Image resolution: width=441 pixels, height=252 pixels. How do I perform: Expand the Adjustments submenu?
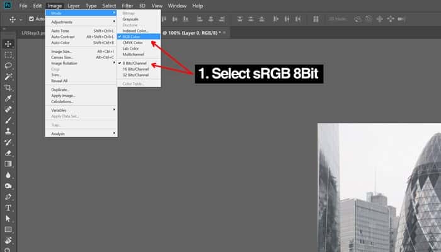[81, 22]
